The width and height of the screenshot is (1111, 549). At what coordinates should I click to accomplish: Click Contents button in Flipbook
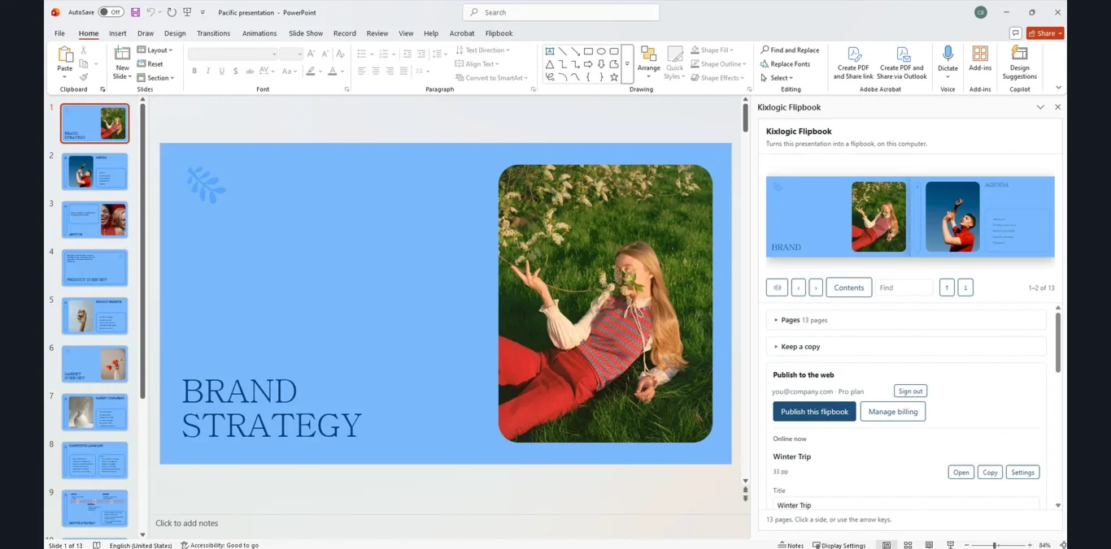click(849, 287)
